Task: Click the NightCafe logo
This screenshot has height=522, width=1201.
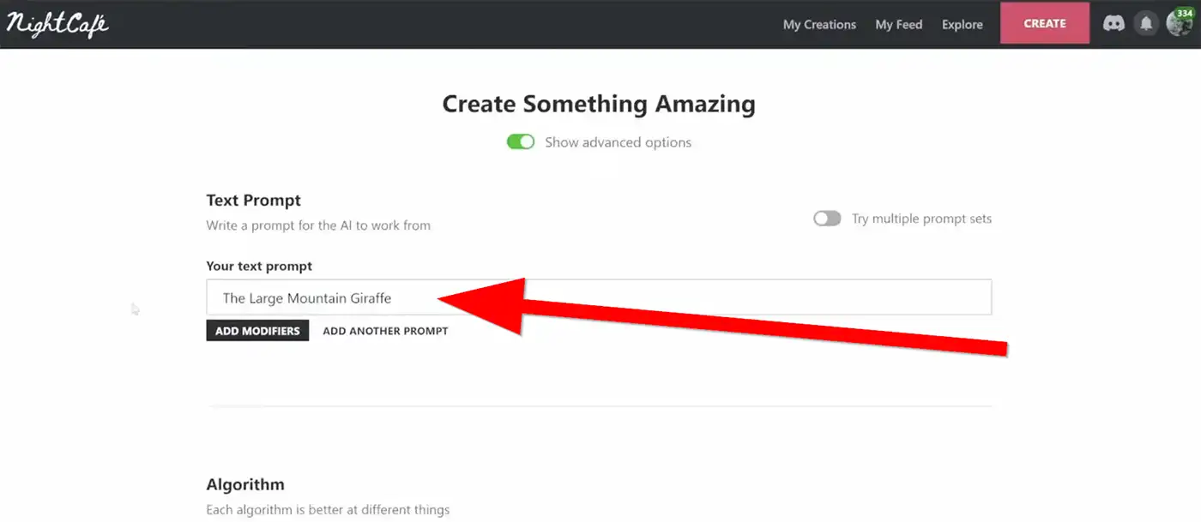Action: point(57,24)
